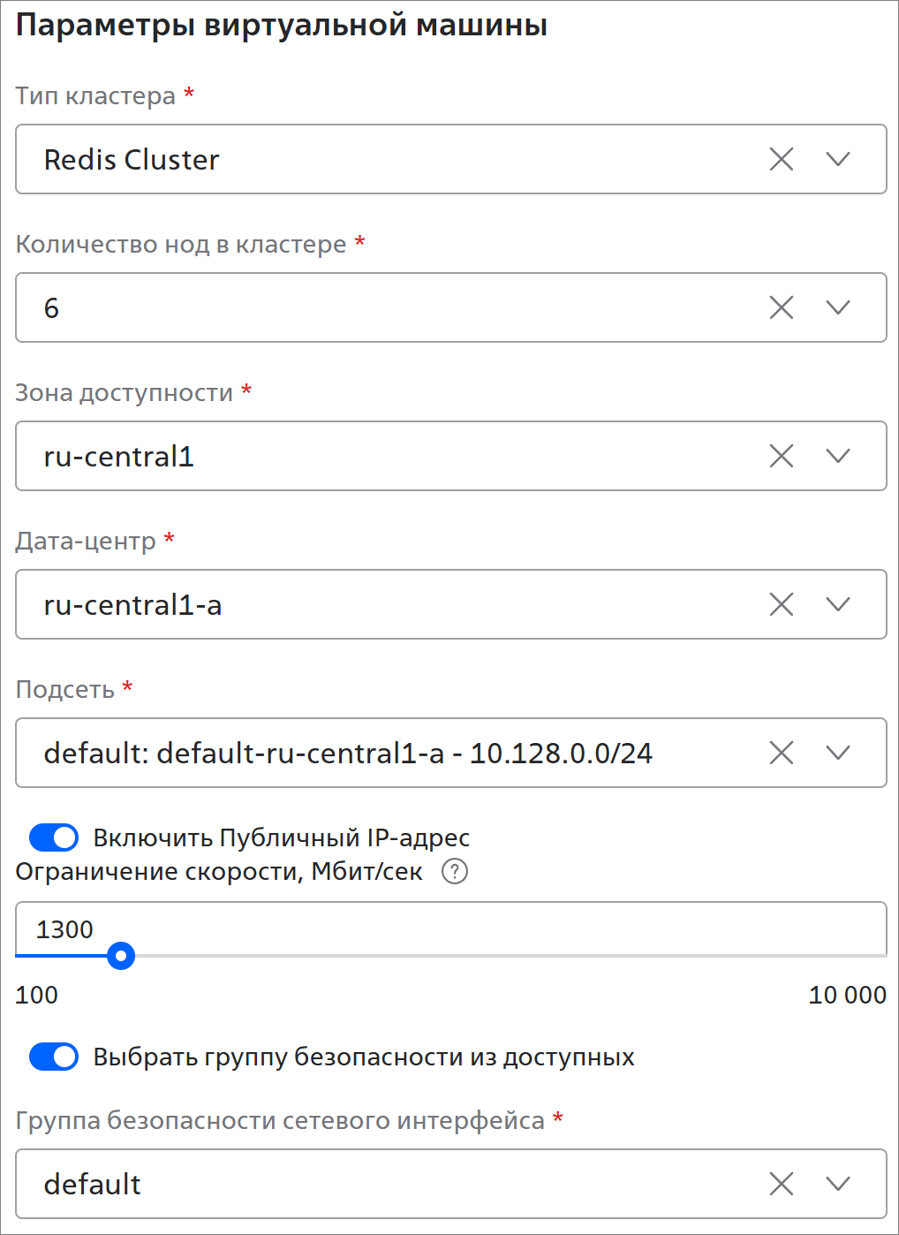Click the speed limit input field

tap(442, 929)
